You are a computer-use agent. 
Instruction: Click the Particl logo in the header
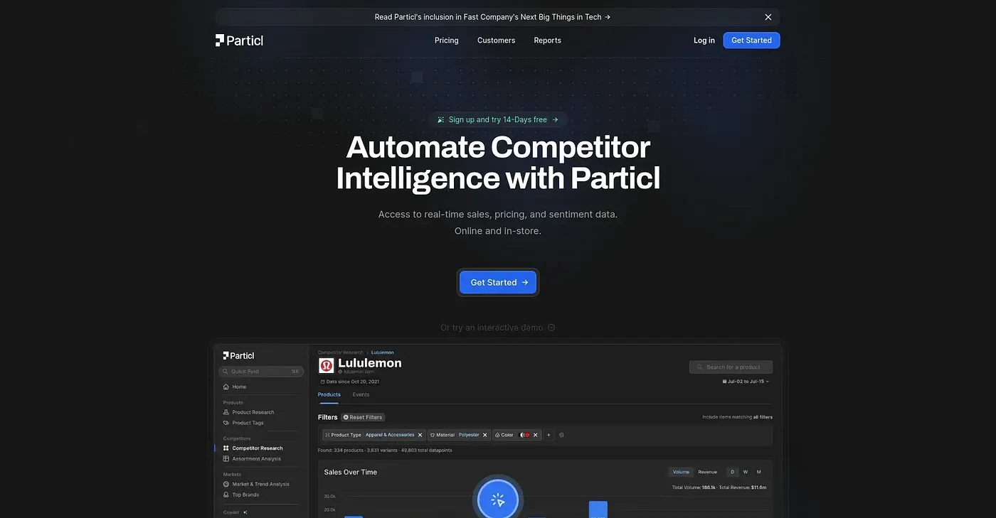[x=239, y=41]
